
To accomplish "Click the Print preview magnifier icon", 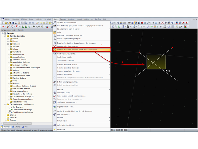I will (x=26, y=23).
